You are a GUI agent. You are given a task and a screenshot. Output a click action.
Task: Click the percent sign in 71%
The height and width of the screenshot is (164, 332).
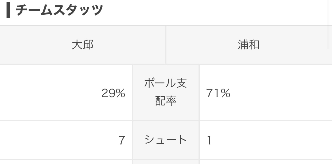tap(225, 93)
